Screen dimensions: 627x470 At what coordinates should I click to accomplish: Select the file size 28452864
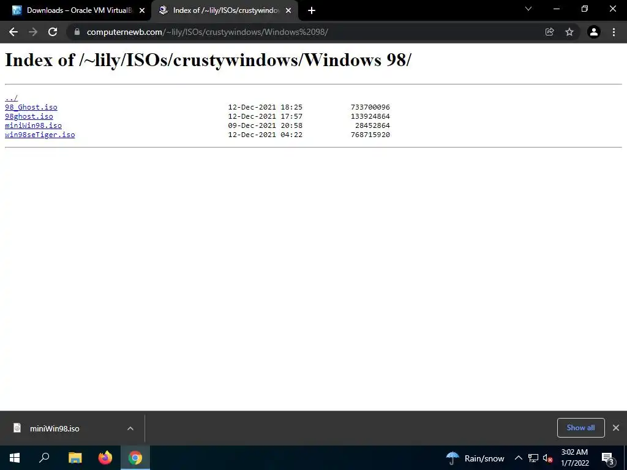[372, 125]
